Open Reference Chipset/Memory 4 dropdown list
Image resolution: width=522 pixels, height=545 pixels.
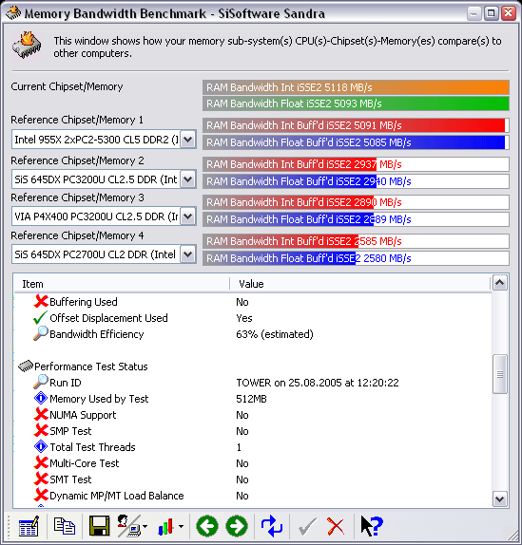188,254
